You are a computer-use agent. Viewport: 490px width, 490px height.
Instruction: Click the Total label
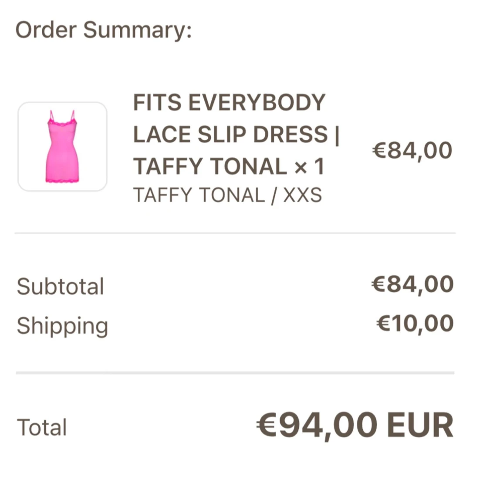42,427
